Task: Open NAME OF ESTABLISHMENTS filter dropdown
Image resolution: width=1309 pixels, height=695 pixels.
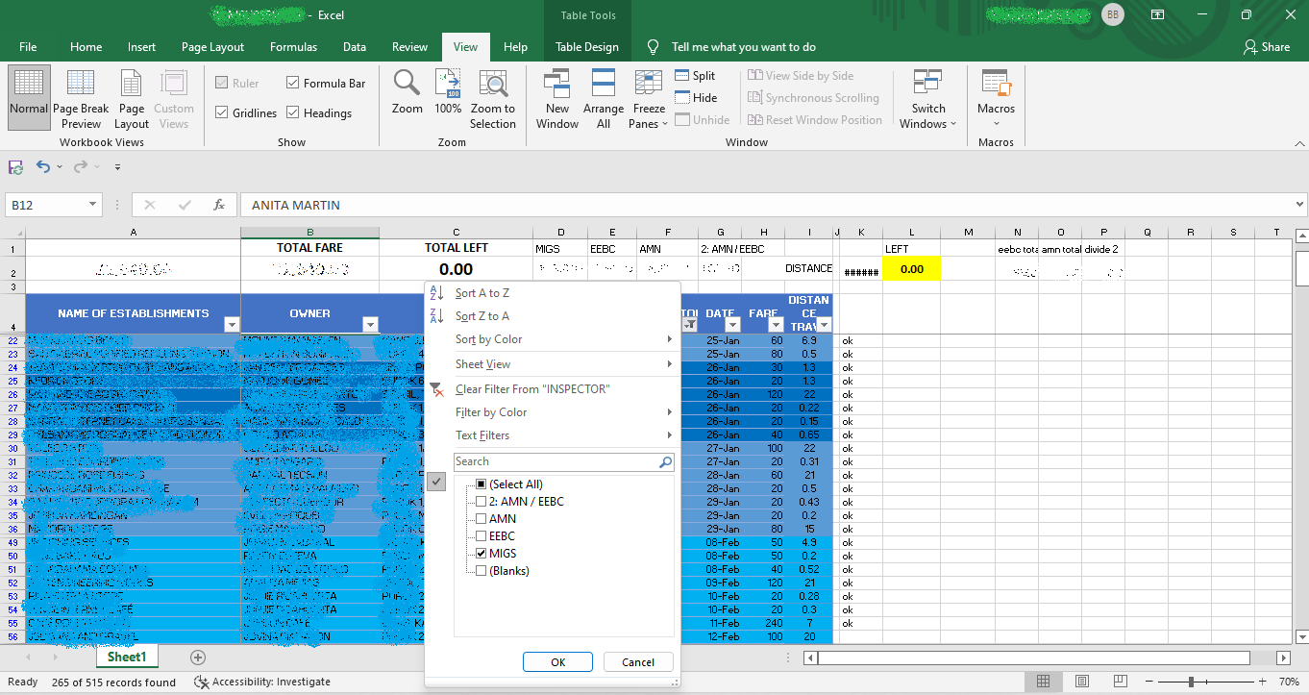Action: click(x=231, y=325)
